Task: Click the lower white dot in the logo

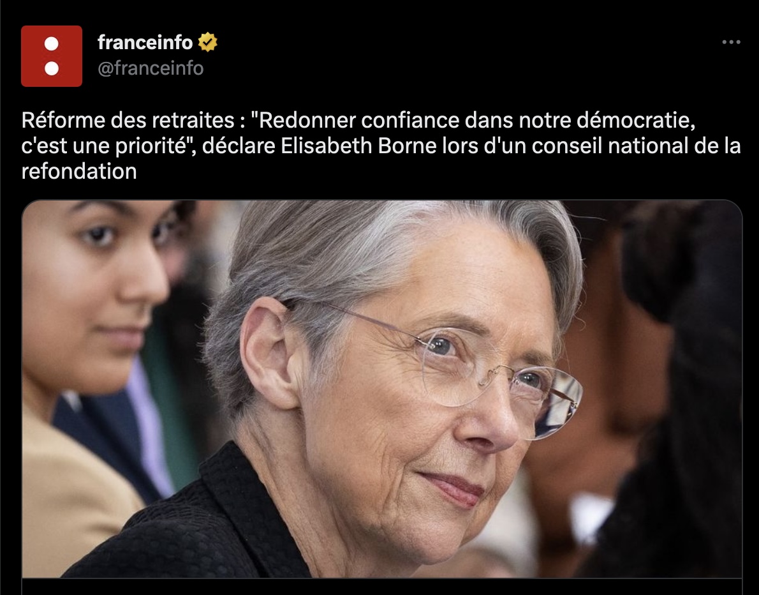Action: coord(51,69)
